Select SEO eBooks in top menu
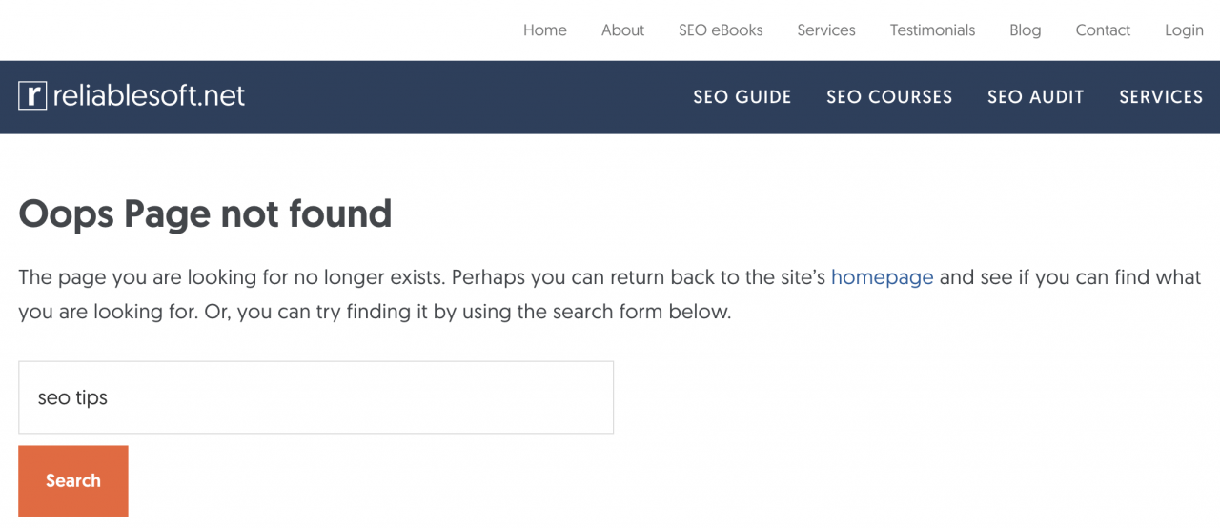 click(x=721, y=30)
